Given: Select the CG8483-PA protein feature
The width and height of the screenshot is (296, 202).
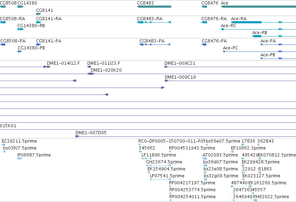Looking at the screenshot, I should (x=155, y=45).
